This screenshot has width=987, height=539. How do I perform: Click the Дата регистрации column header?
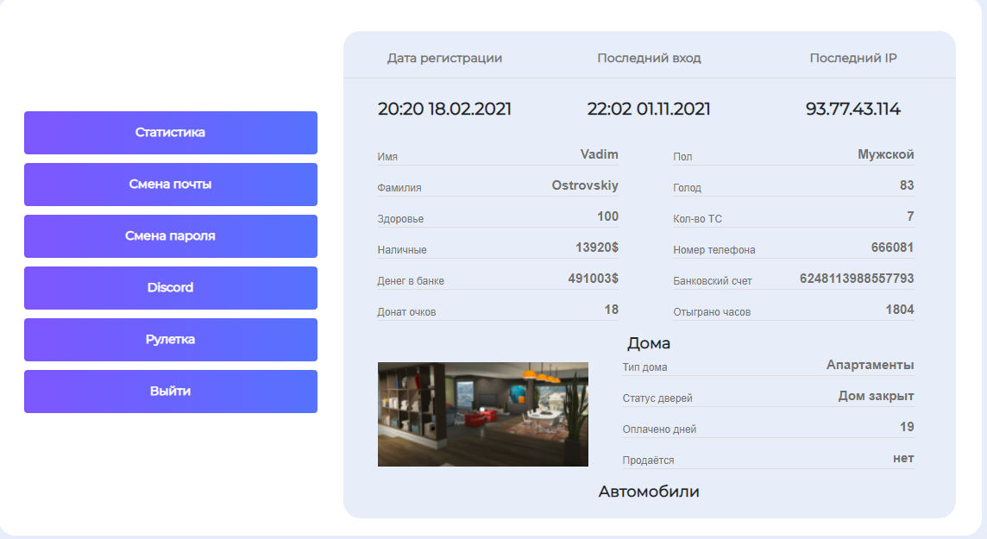444,59
